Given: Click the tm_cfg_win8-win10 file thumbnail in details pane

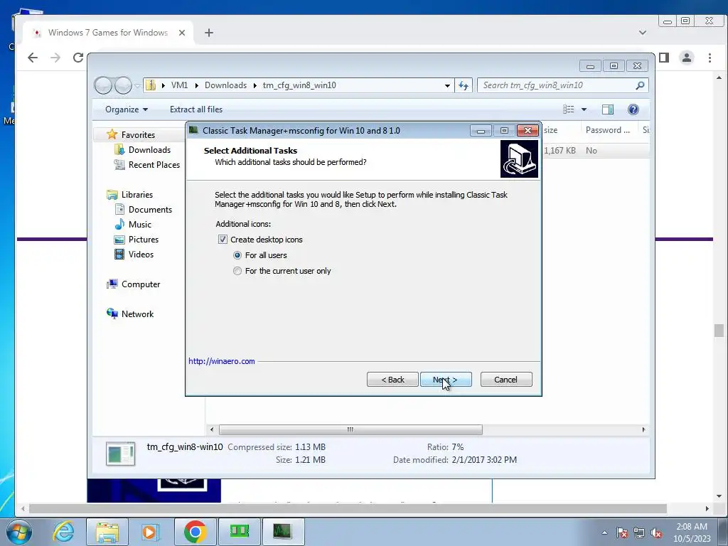Looking at the screenshot, I should point(120,454).
